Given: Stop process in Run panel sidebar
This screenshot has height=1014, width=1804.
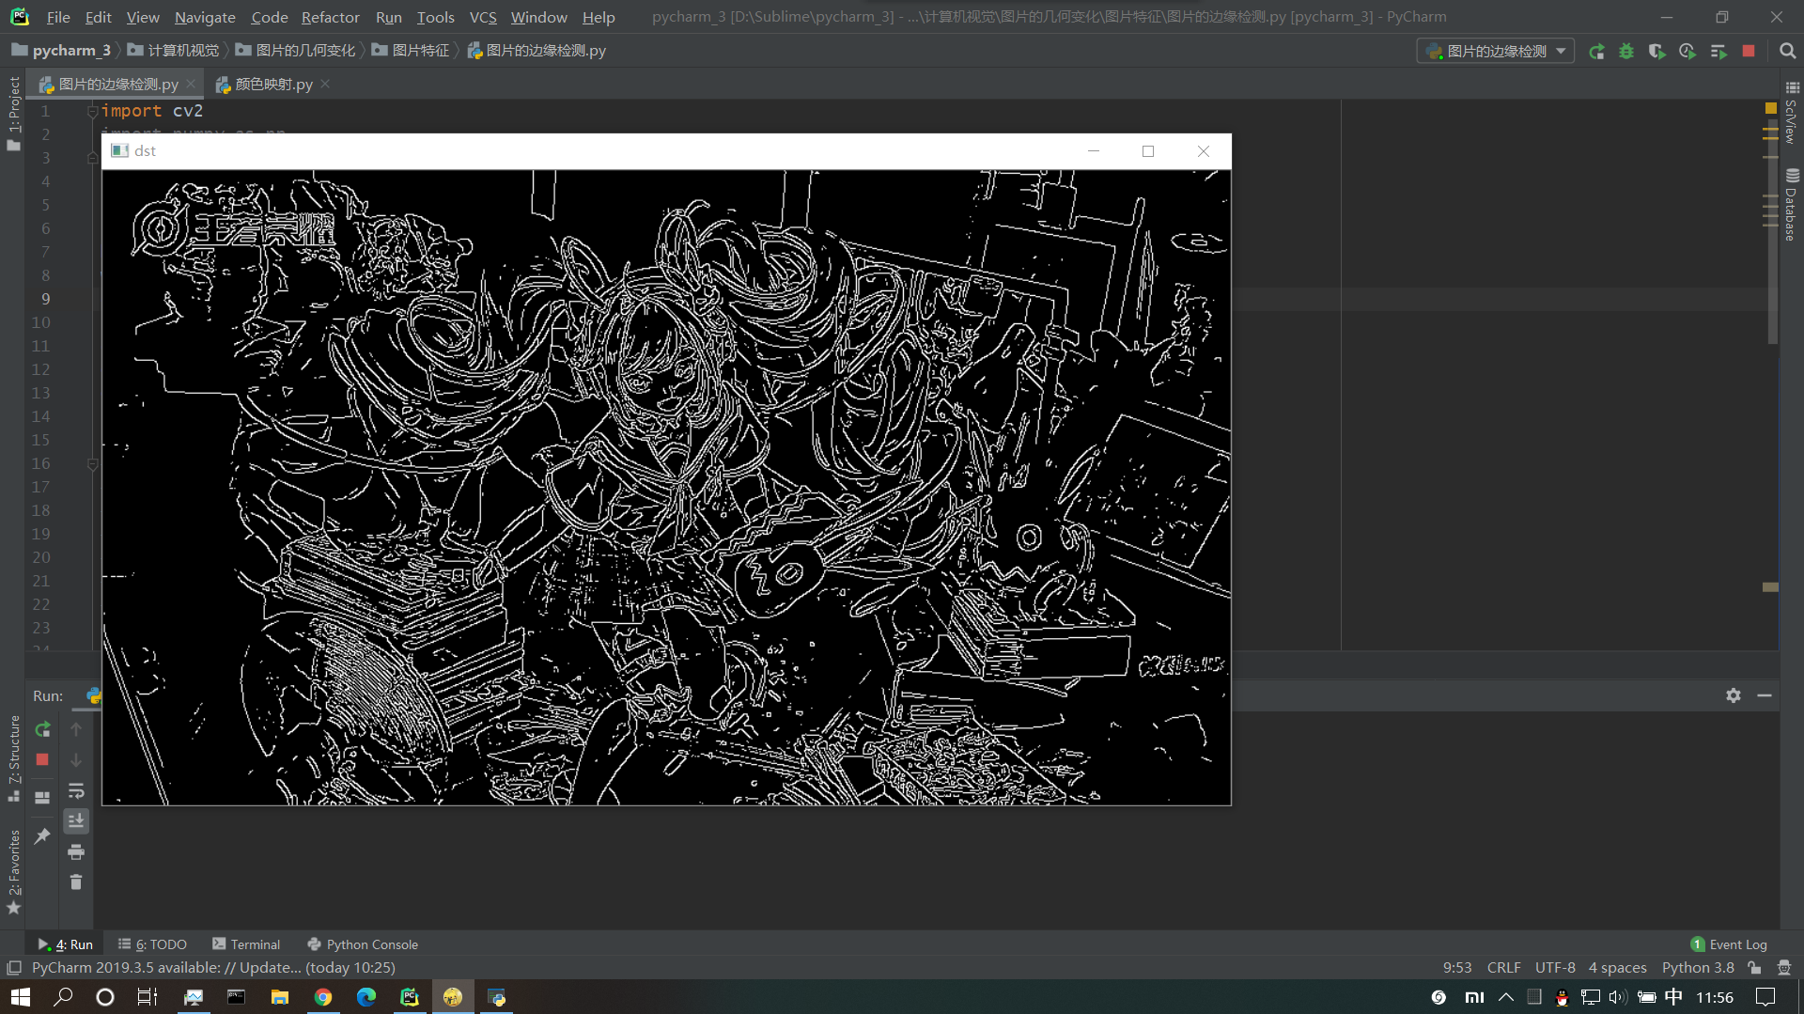Looking at the screenshot, I should point(42,759).
